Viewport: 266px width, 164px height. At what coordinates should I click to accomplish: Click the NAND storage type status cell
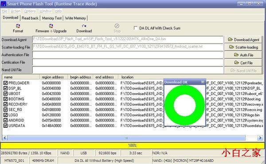(x=65, y=153)
